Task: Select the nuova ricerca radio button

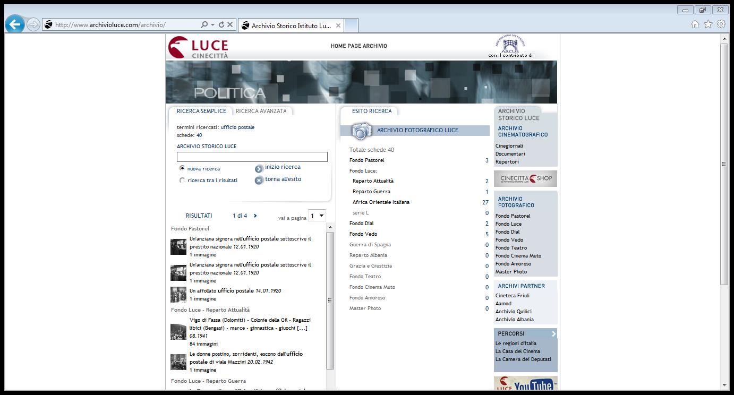Action: tap(182, 168)
